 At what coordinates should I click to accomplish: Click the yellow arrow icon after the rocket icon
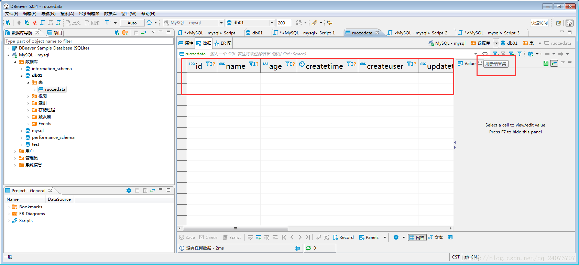329,23
